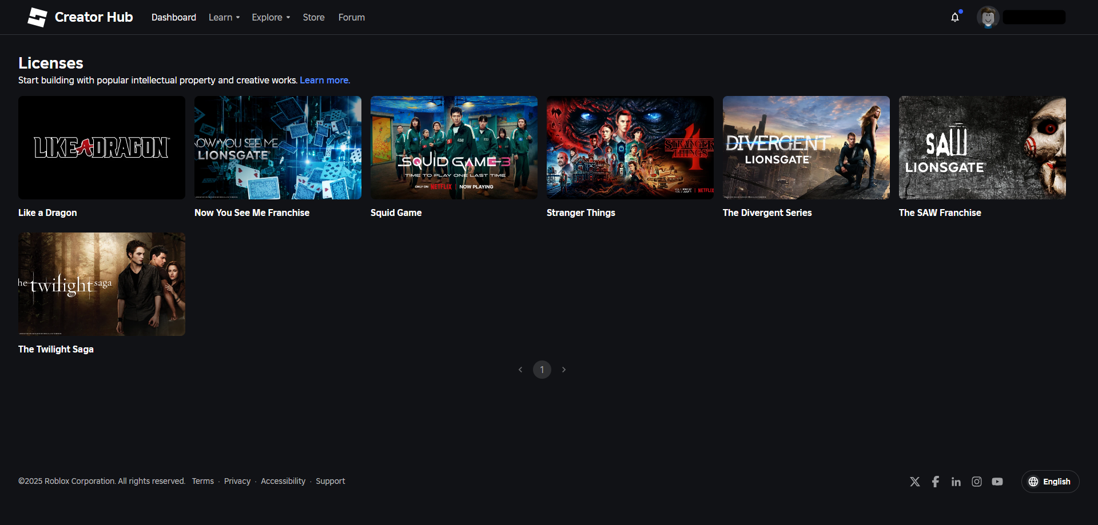Click the Roblox Corporation copyright text
Screen dimensions: 1098x525
pyautogui.click(x=102, y=481)
